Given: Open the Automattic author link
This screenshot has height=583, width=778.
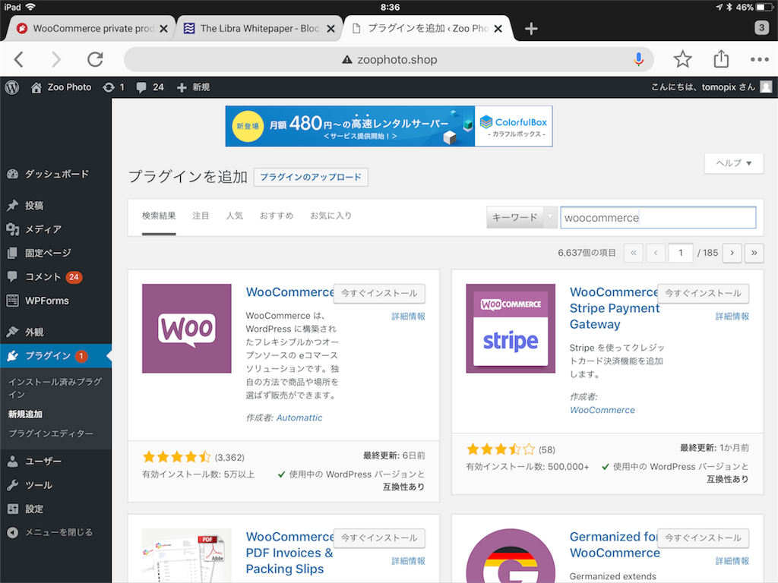Looking at the screenshot, I should [x=299, y=418].
